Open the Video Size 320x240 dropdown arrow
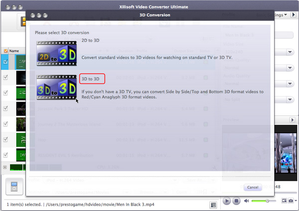Viewport: 299px width, 211px height. pyautogui.click(x=290, y=52)
